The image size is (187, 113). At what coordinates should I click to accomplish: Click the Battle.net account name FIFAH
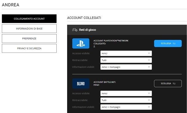pos(96,85)
